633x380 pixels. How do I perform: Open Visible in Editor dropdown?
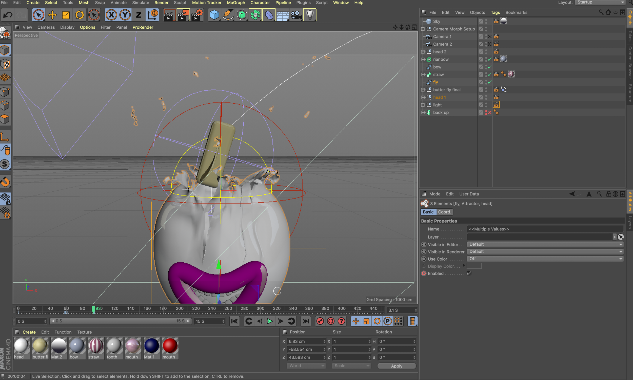[545, 244]
